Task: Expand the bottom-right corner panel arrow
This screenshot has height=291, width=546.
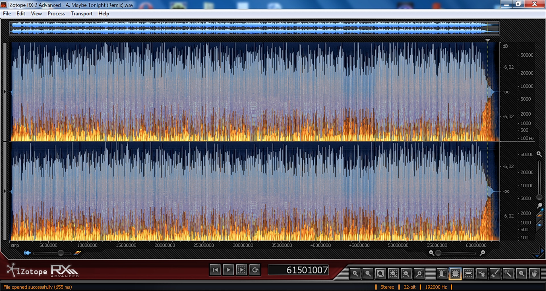Action: (x=538, y=253)
